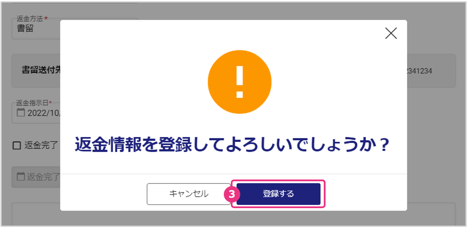Viewport: 468px width, 227px height.
Task: Click the 返金方法 field label
Action: pos(30,18)
